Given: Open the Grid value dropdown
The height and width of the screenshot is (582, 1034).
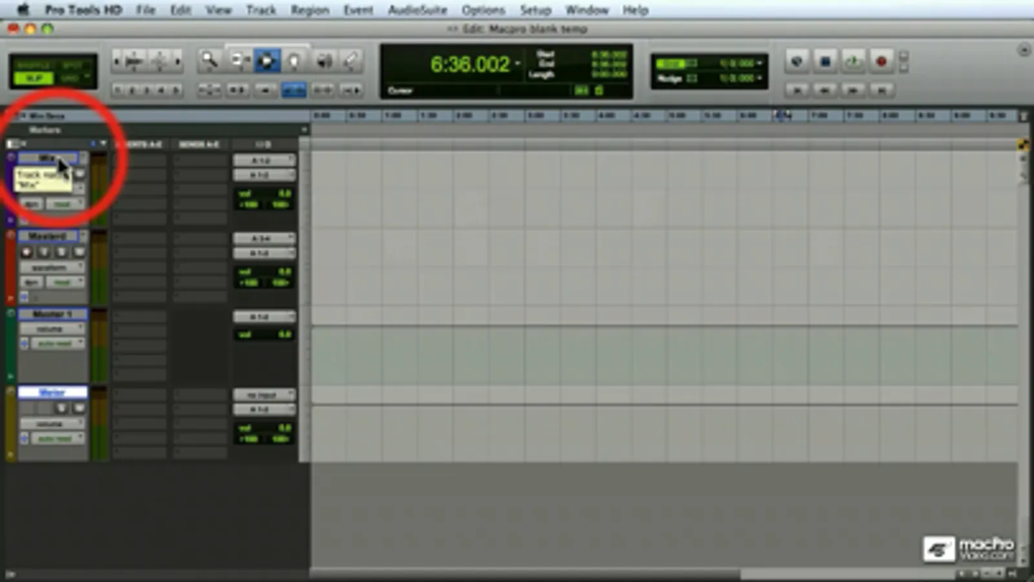Looking at the screenshot, I should pyautogui.click(x=759, y=63).
